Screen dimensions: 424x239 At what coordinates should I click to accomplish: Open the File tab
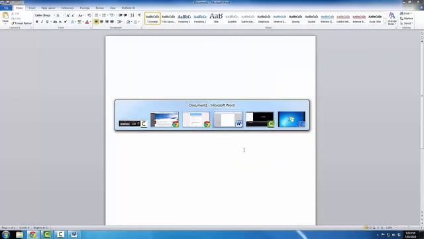[x=6, y=8]
